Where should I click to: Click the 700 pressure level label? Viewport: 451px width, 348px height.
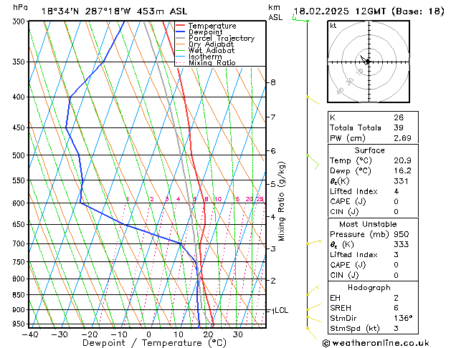(20, 243)
